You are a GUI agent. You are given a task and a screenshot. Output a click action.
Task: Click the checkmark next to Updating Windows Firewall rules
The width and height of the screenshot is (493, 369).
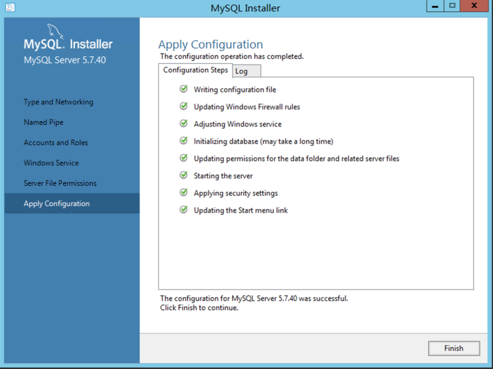pos(183,106)
